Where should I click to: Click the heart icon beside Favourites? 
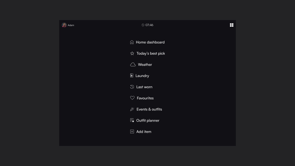(x=132, y=98)
